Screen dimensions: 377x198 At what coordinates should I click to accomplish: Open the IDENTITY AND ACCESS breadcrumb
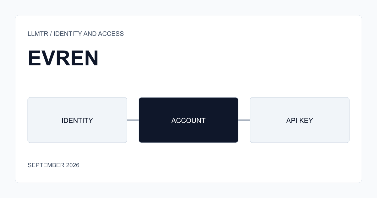coord(89,34)
